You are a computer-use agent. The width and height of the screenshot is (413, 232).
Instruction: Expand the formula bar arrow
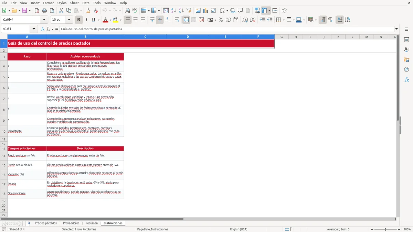(396, 29)
